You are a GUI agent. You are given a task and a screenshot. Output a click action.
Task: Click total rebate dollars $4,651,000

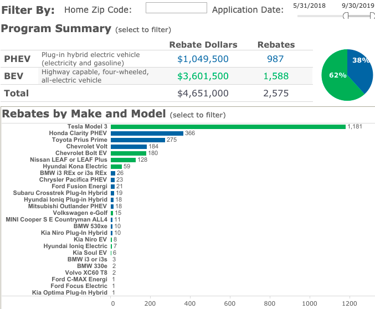203,93
